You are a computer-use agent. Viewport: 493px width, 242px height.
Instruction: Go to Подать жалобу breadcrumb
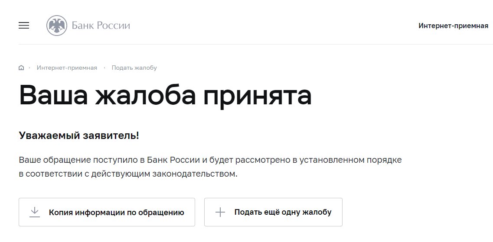tap(134, 68)
